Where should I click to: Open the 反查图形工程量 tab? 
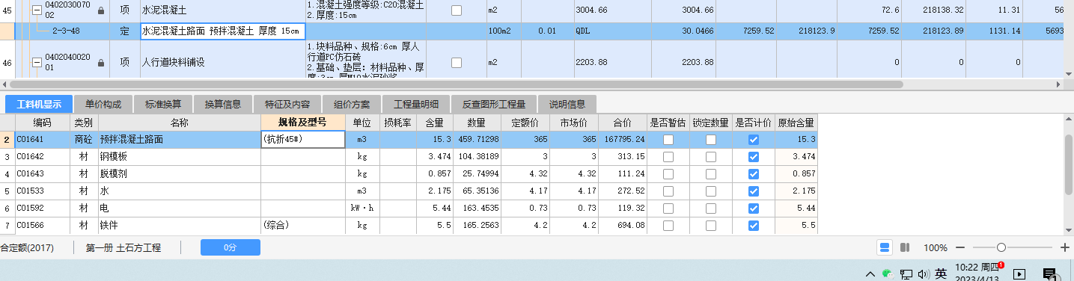click(x=494, y=104)
